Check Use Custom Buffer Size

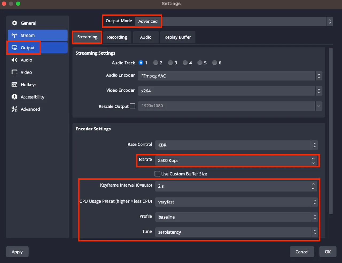(157, 174)
